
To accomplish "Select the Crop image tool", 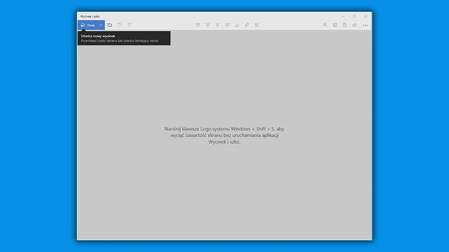I will [257, 25].
